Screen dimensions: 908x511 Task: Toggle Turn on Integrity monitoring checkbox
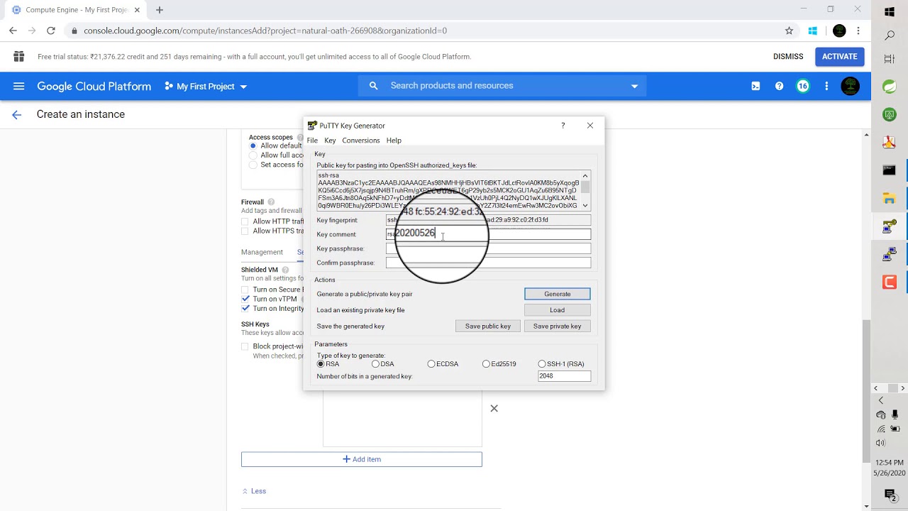coord(245,309)
